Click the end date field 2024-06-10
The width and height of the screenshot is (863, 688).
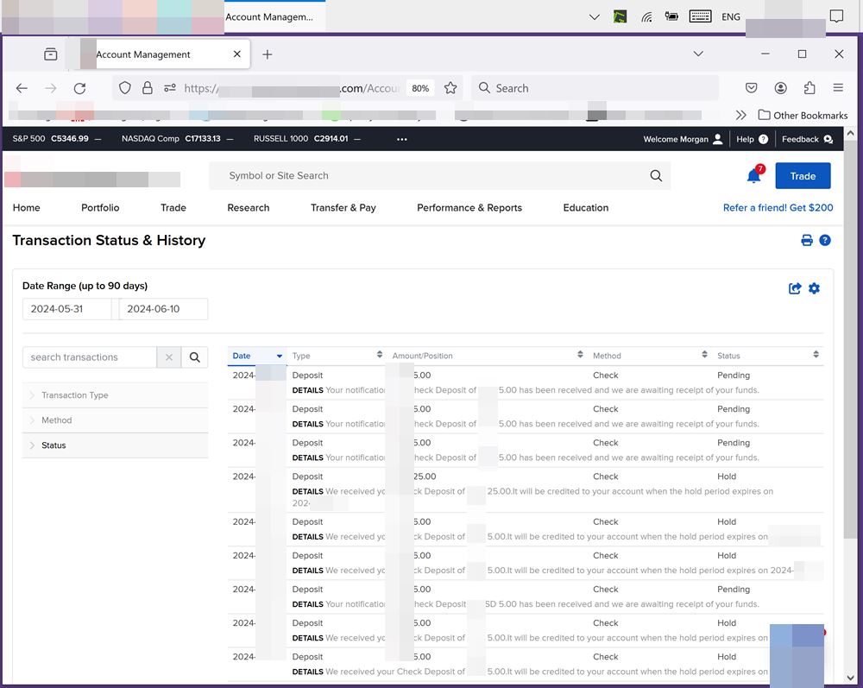point(163,309)
